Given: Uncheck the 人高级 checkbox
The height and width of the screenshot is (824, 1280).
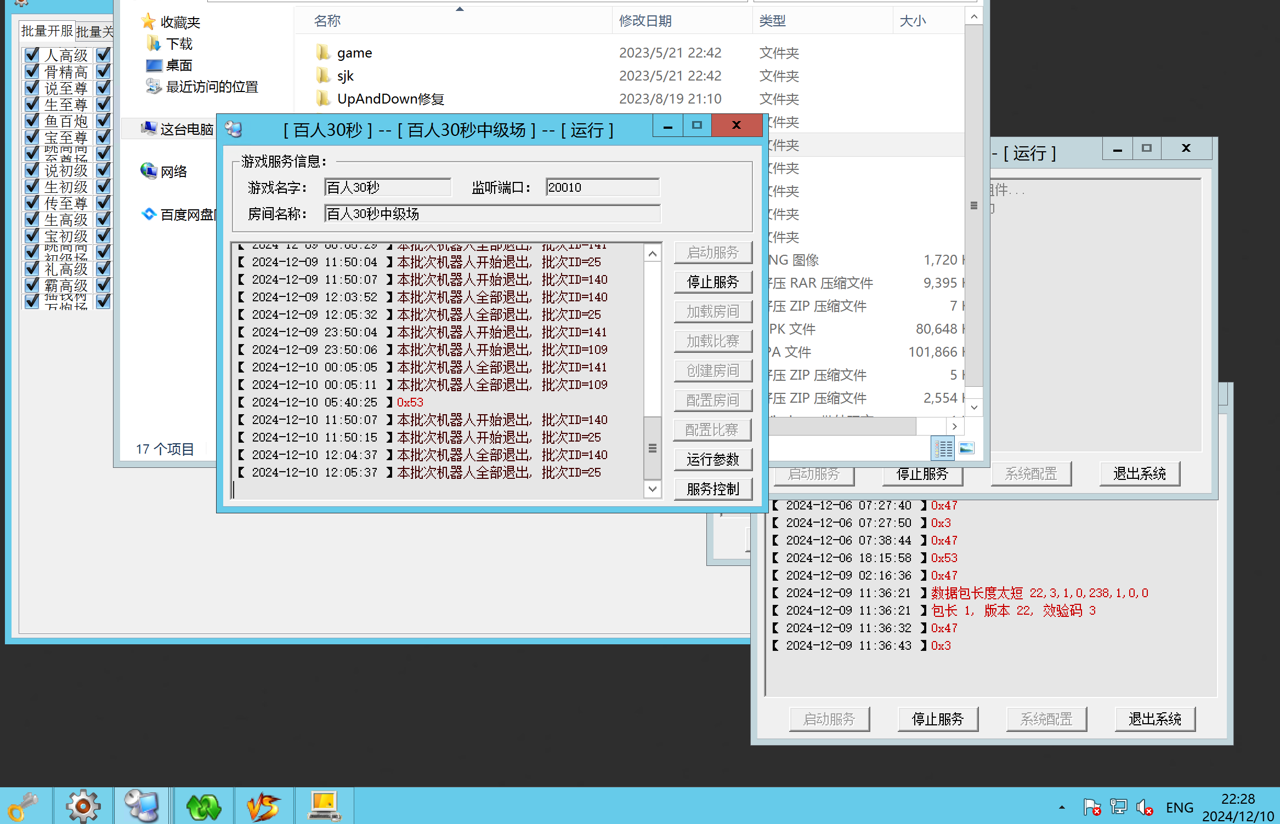Looking at the screenshot, I should tap(31, 54).
